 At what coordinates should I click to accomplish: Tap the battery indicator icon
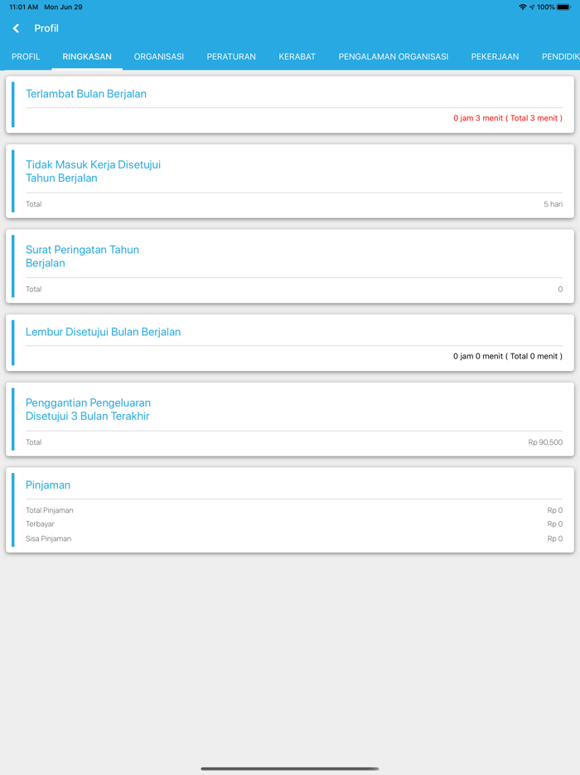pos(563,7)
